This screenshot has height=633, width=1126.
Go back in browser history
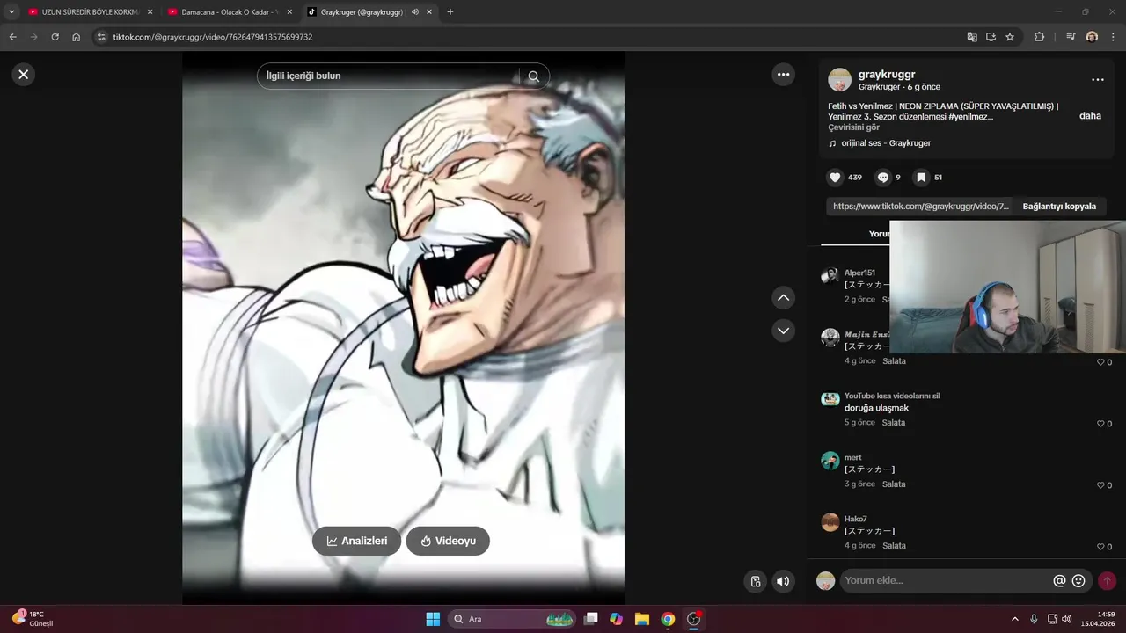13,37
